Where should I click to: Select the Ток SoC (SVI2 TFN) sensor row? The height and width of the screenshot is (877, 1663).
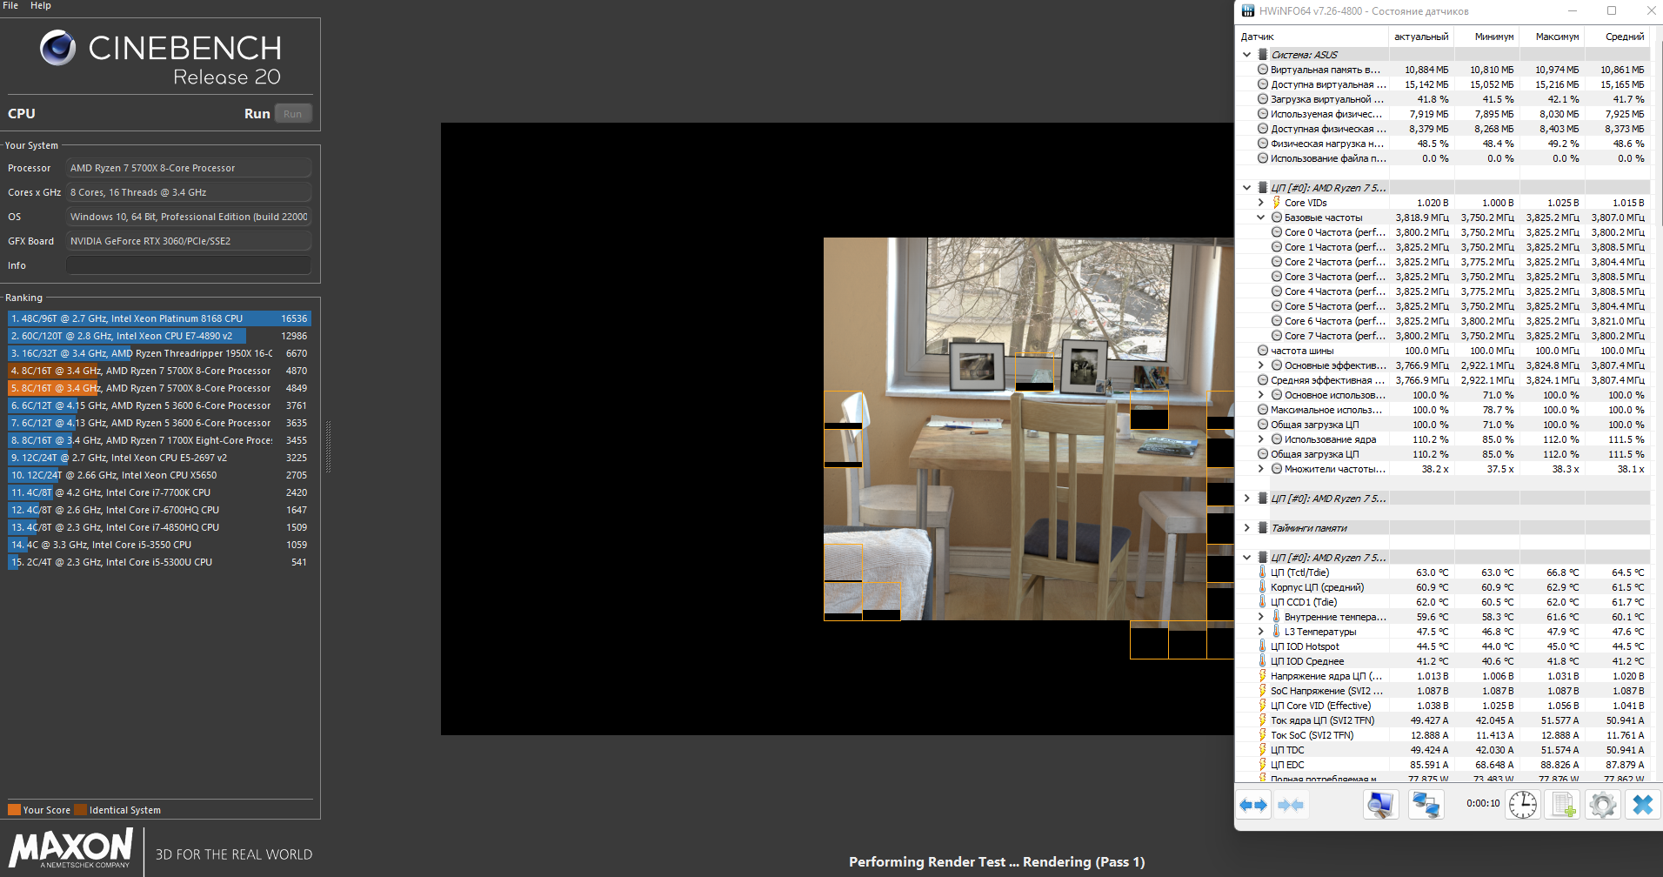(x=1444, y=735)
